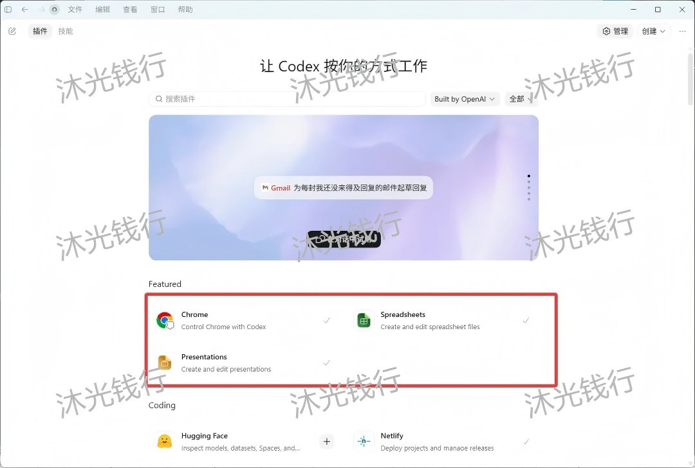Toggle the Chrome plugin checkmark

coord(327,320)
